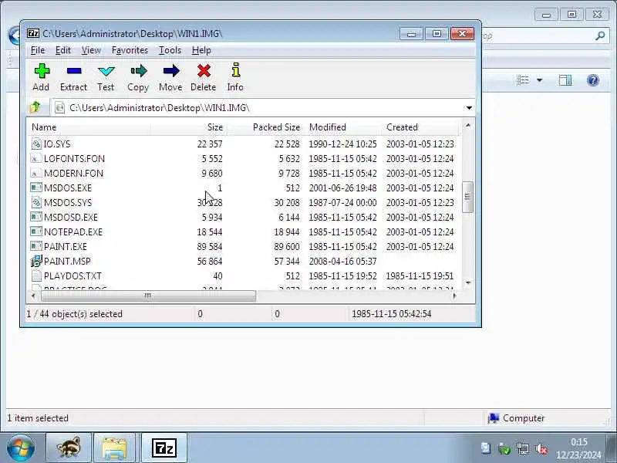Select the NOTEPAD.EXE file name
The image size is (617, 463).
click(x=73, y=232)
